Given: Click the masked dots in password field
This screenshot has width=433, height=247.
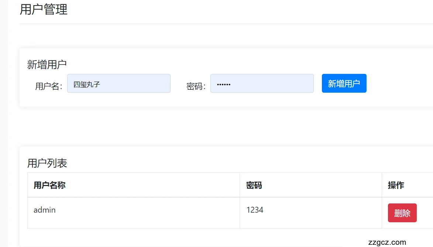Looking at the screenshot, I should click(223, 85).
